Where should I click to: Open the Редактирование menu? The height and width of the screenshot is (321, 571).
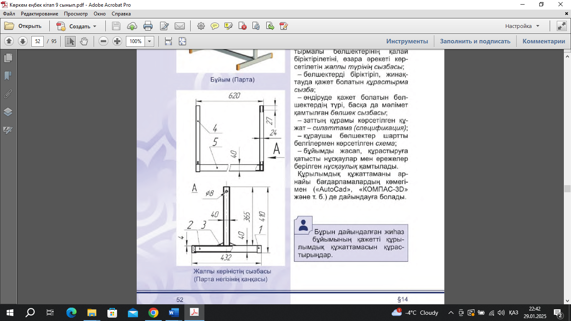coord(40,14)
